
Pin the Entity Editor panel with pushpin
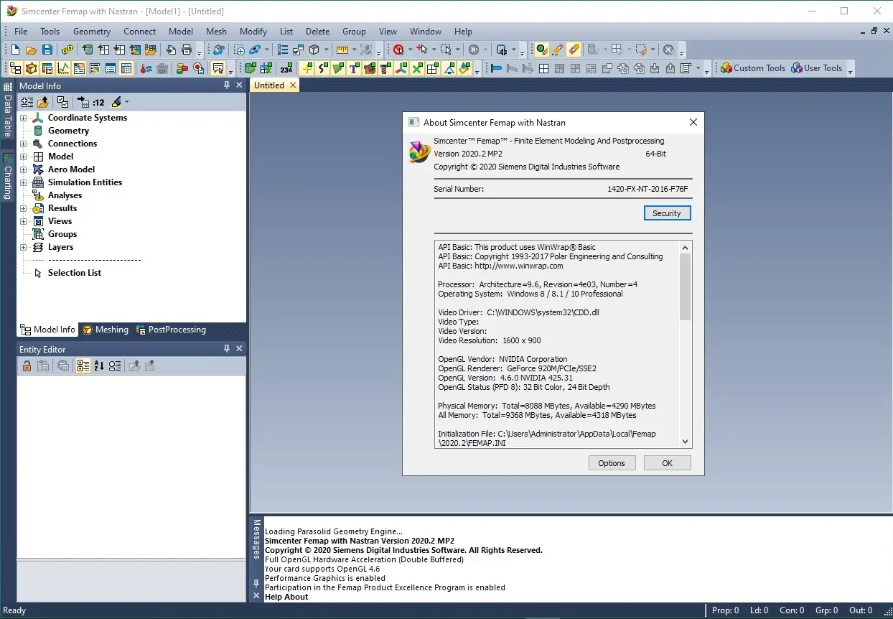point(227,348)
